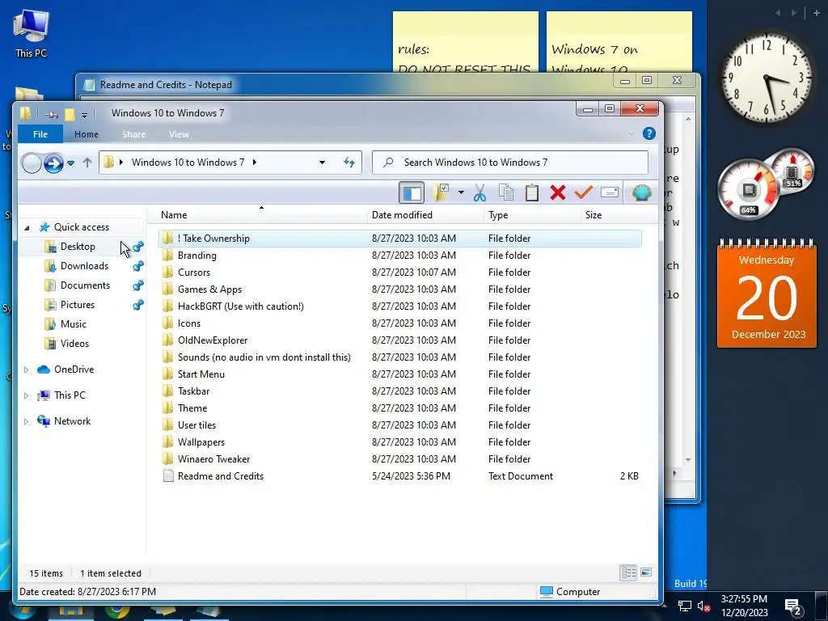Click the email envelope toolbar icon

point(610,192)
